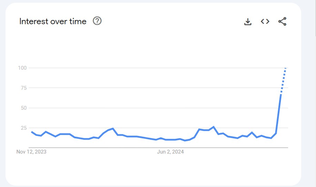Viewport: 316px width, 187px height.
Task: Click the chart's bottom x-axis baseline
Action: [155, 148]
